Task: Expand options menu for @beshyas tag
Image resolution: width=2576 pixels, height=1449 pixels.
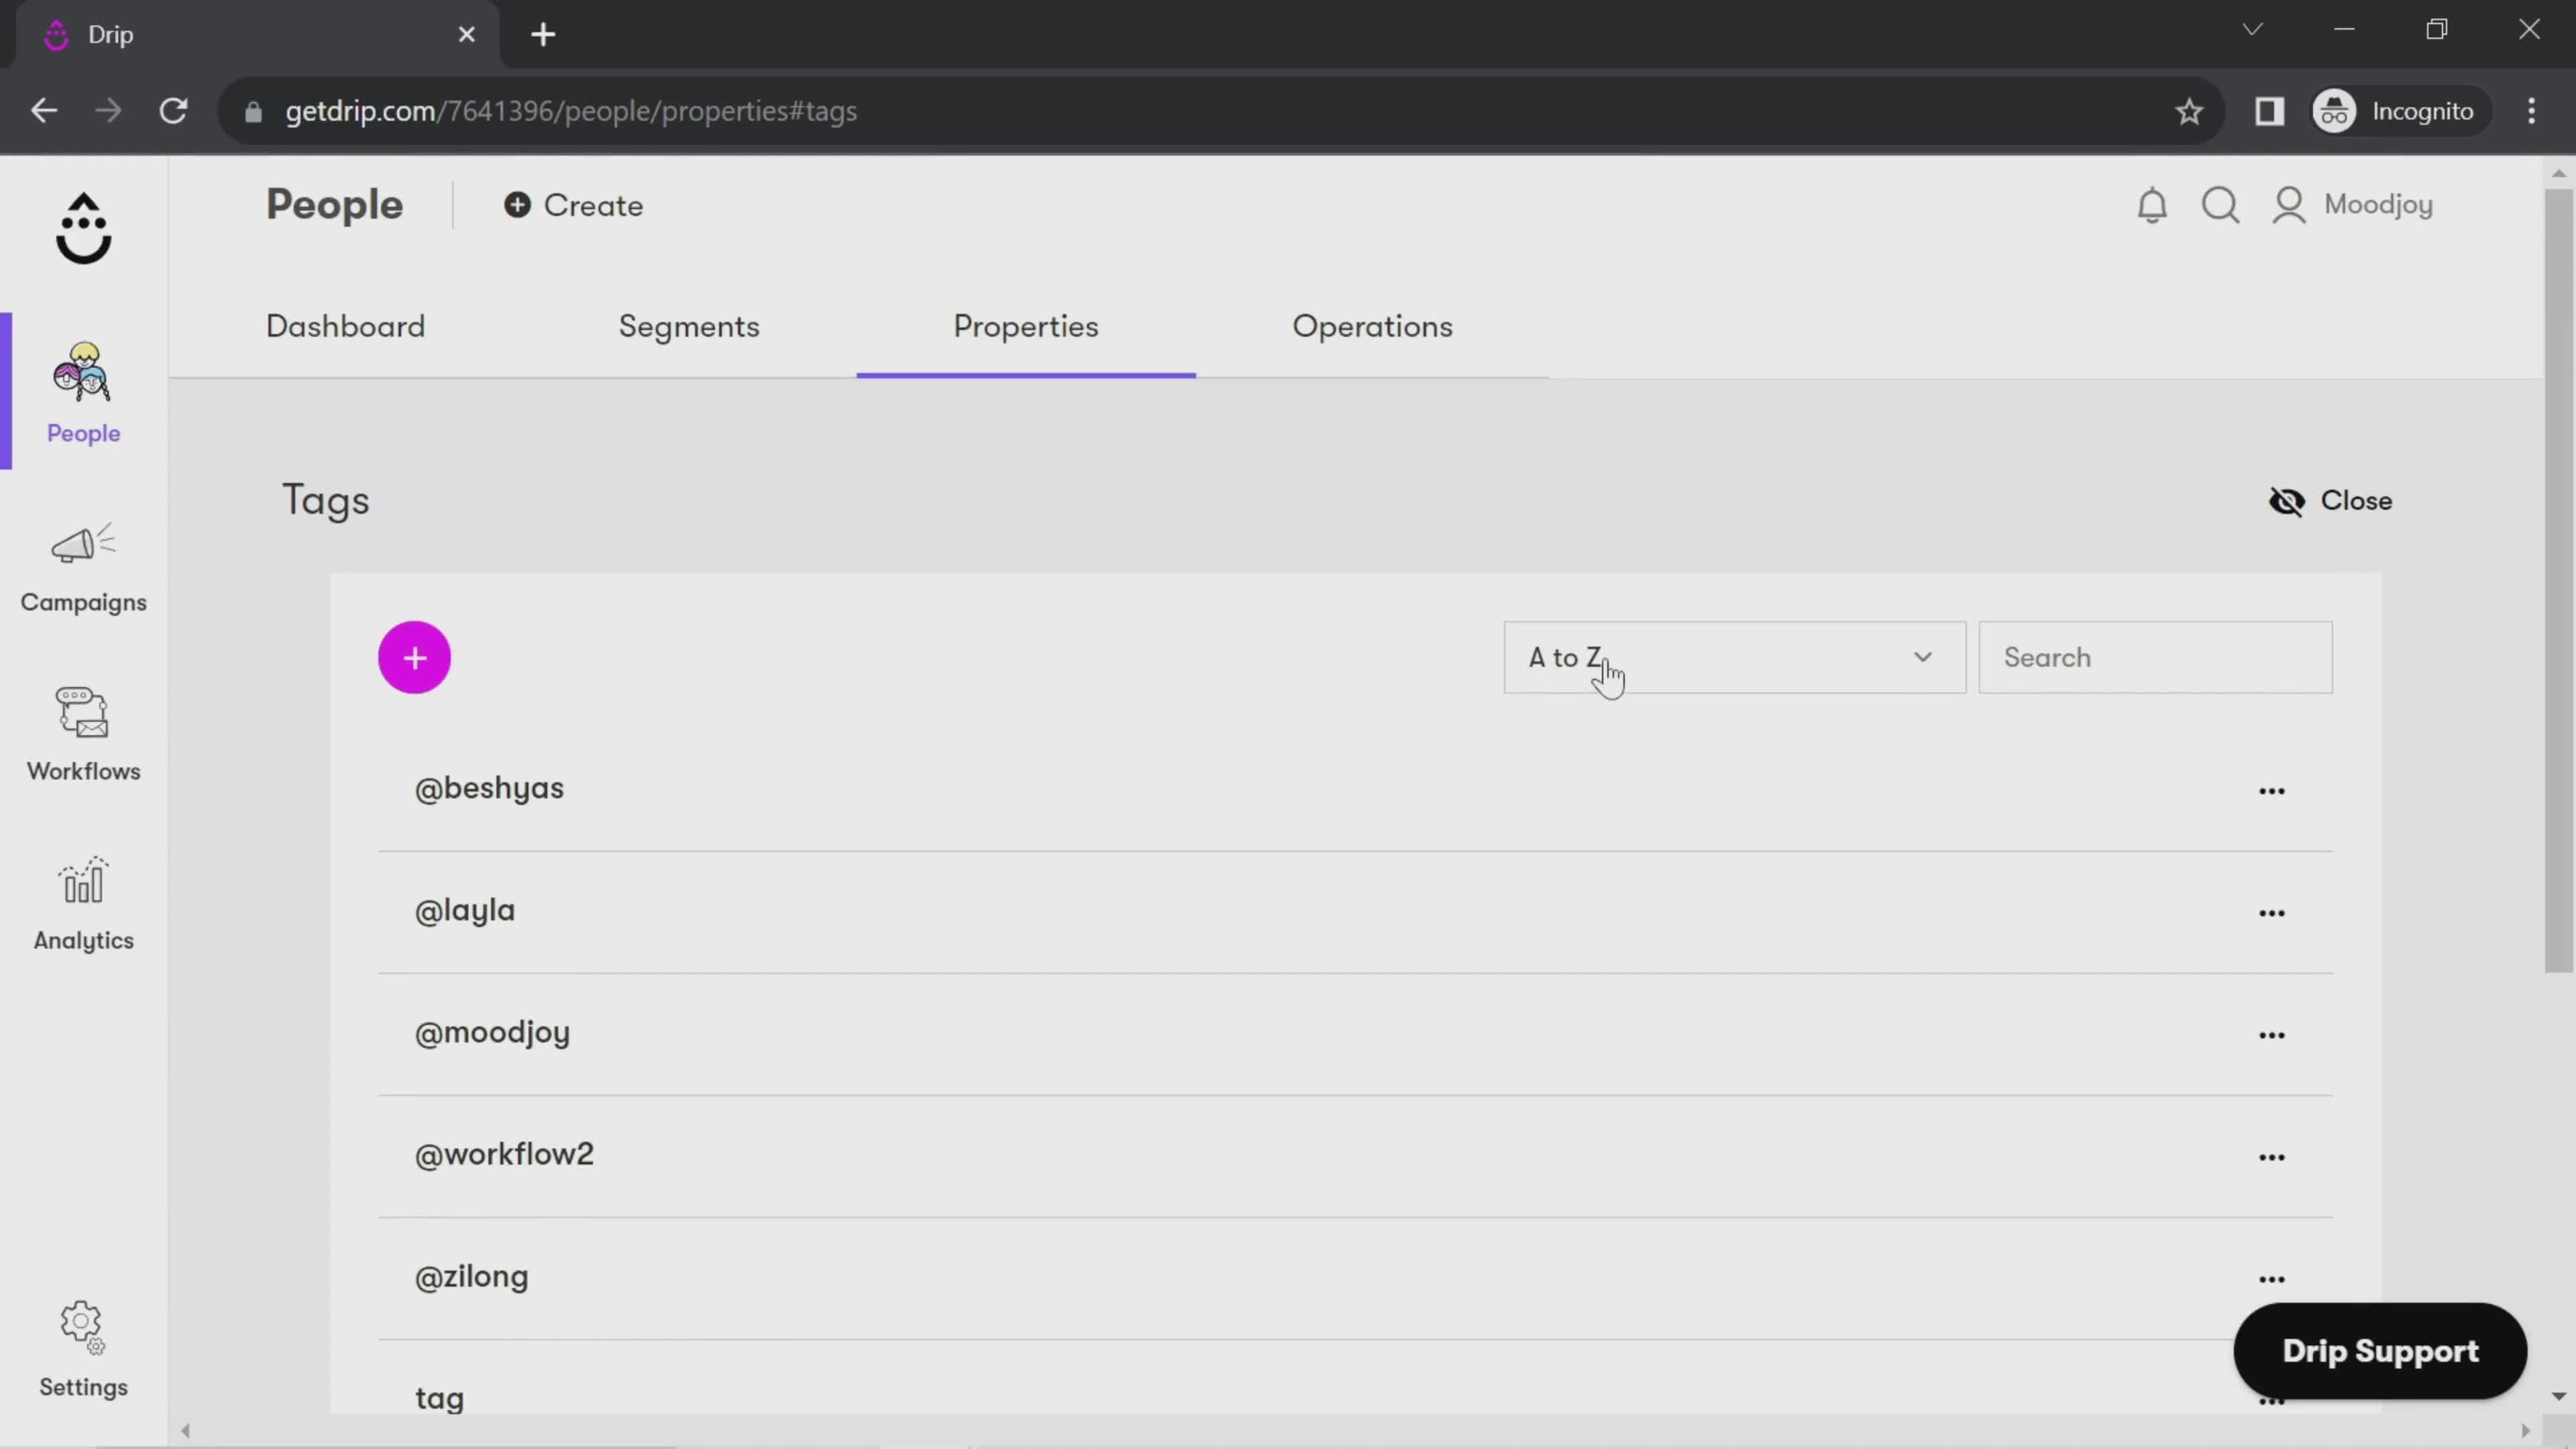Action: pyautogui.click(x=2271, y=791)
